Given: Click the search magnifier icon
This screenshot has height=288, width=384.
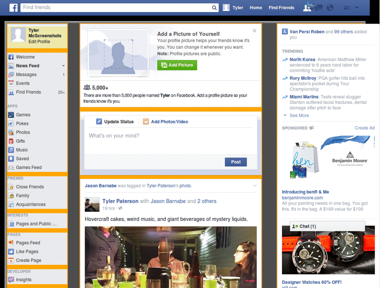Looking at the screenshot, I should (x=214, y=8).
